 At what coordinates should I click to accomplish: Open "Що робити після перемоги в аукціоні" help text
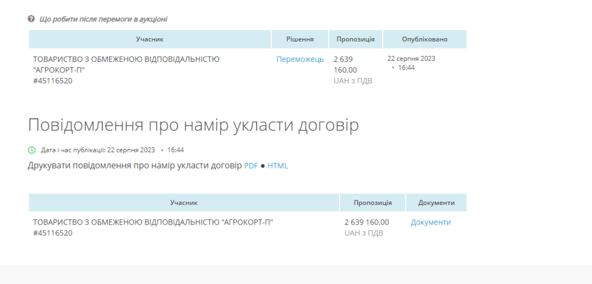click(103, 19)
